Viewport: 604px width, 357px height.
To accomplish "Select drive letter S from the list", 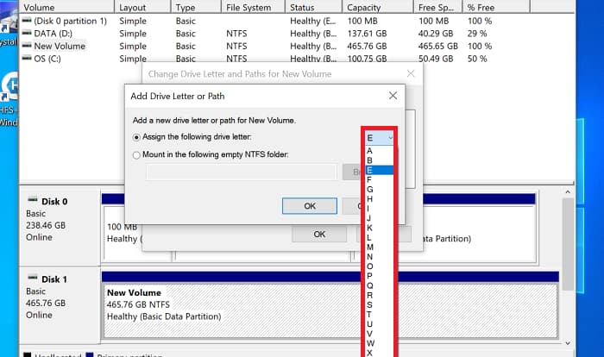I will point(369,304).
